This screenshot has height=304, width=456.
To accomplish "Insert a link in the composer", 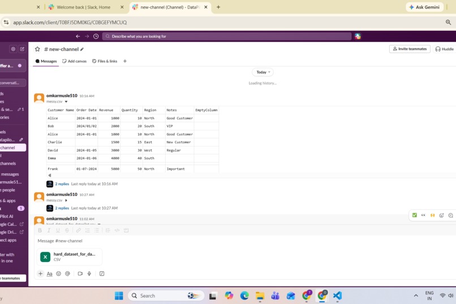I will [78, 230].
